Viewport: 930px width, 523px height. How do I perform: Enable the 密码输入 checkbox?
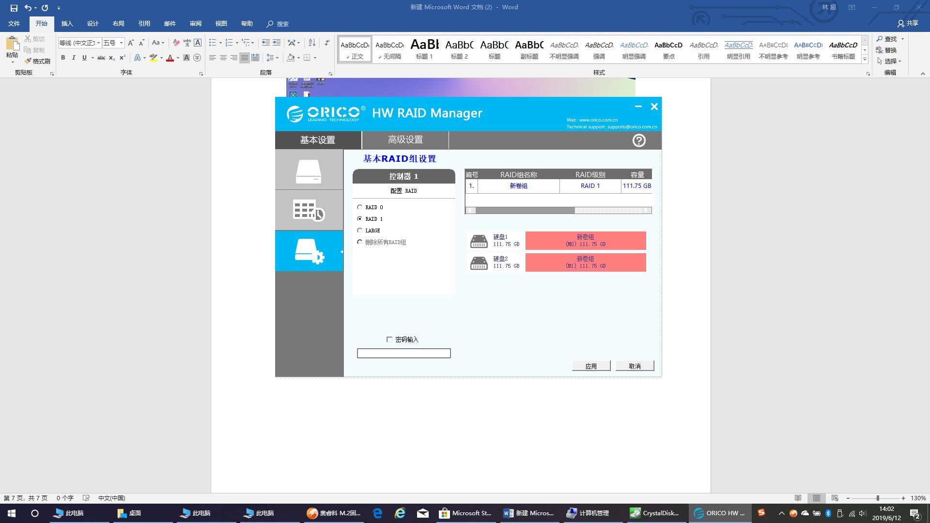[x=389, y=339]
